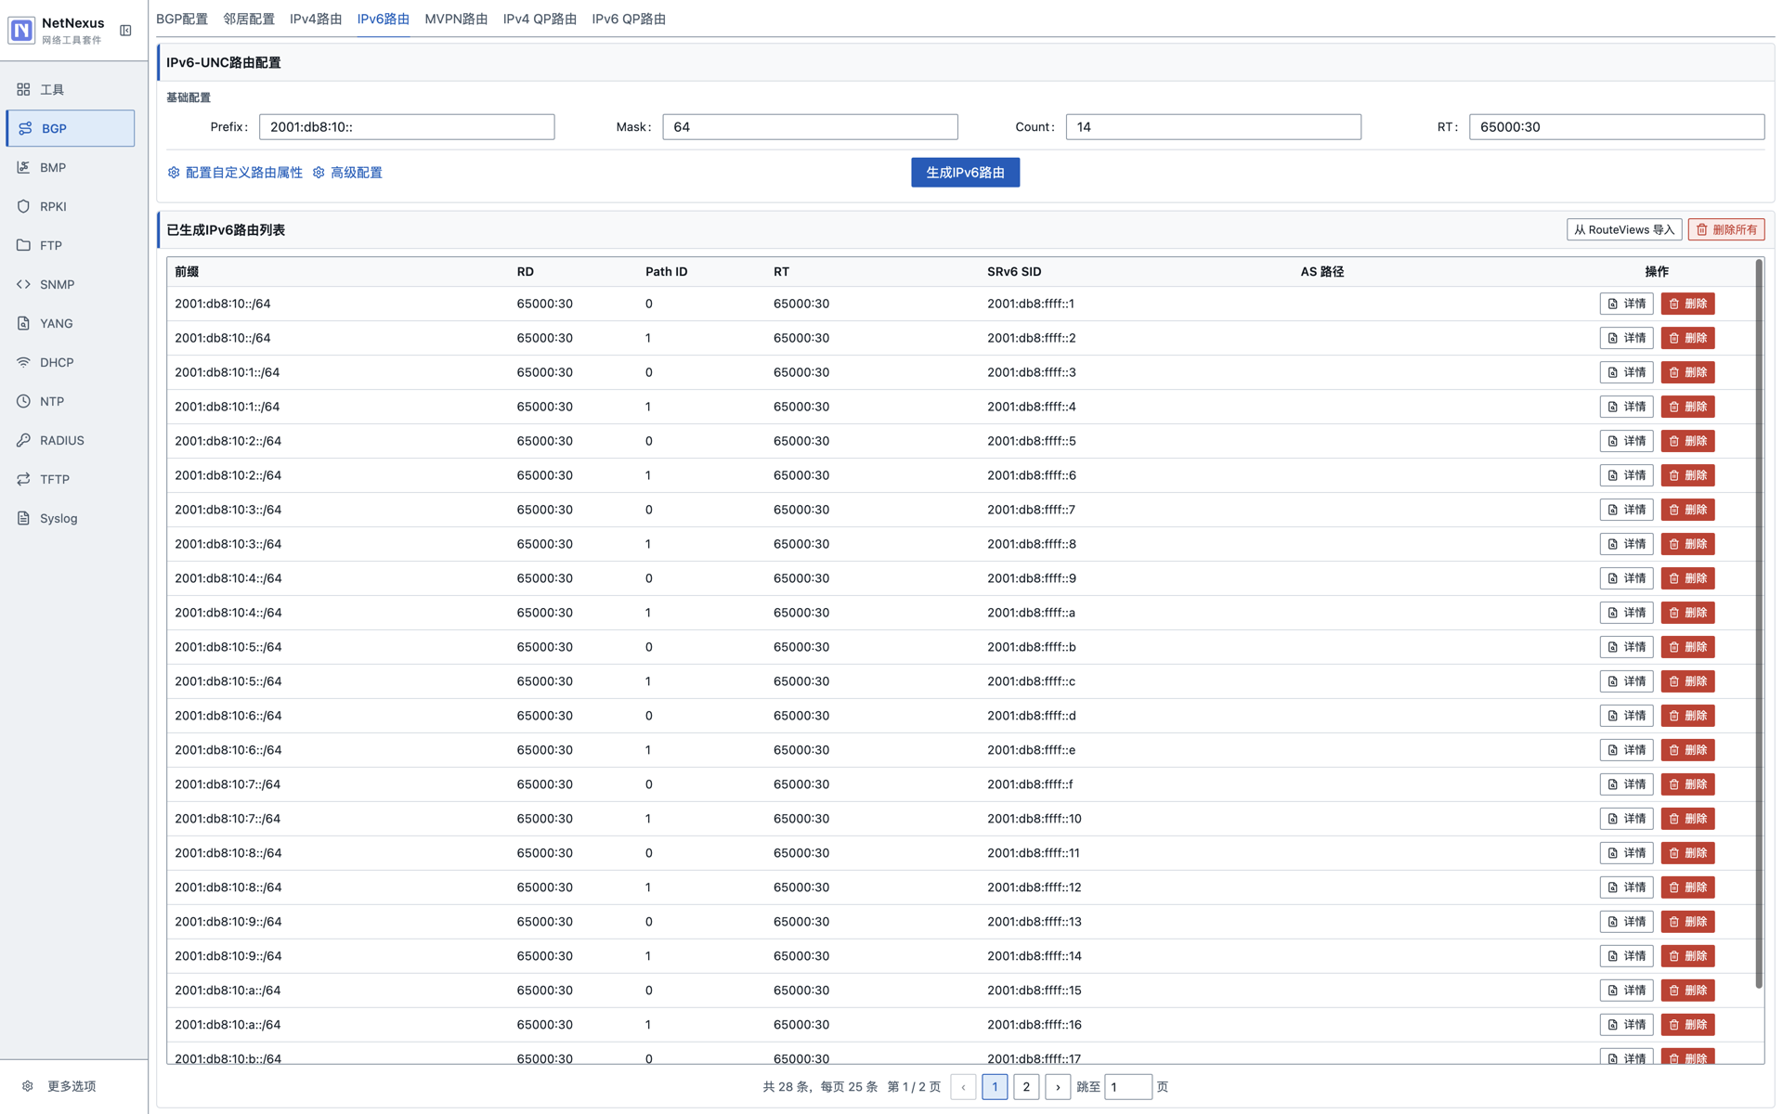Select page 1 in pagination
The width and height of the screenshot is (1783, 1114).
tap(995, 1087)
